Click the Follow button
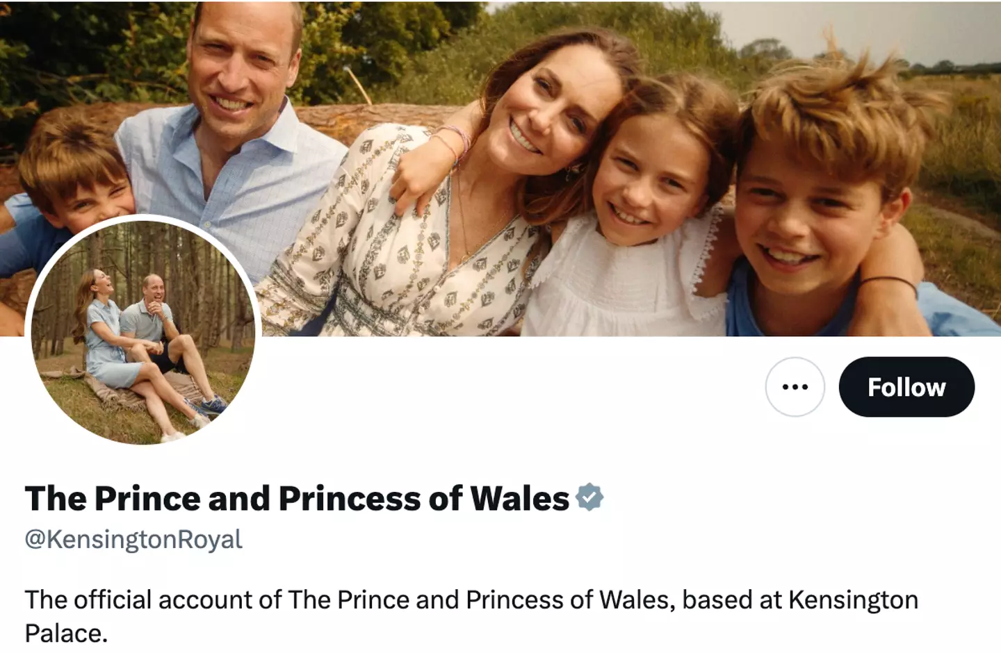The width and height of the screenshot is (1001, 653). pos(906,387)
